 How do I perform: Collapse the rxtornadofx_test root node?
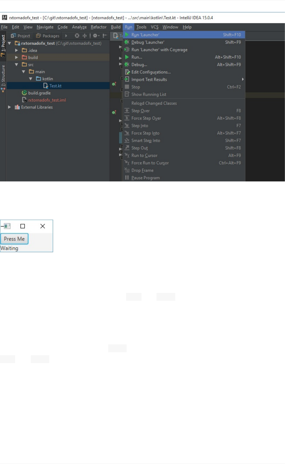click(9, 43)
